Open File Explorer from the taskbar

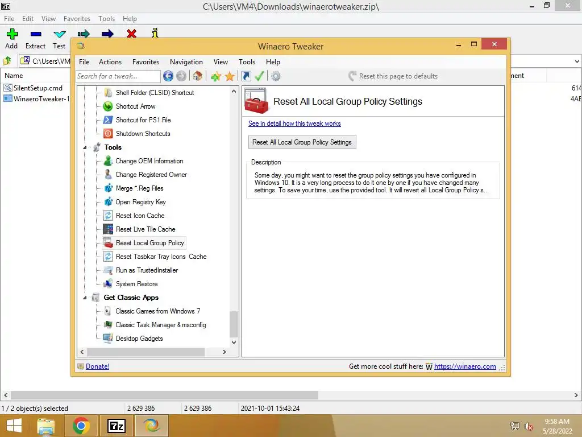(45, 426)
